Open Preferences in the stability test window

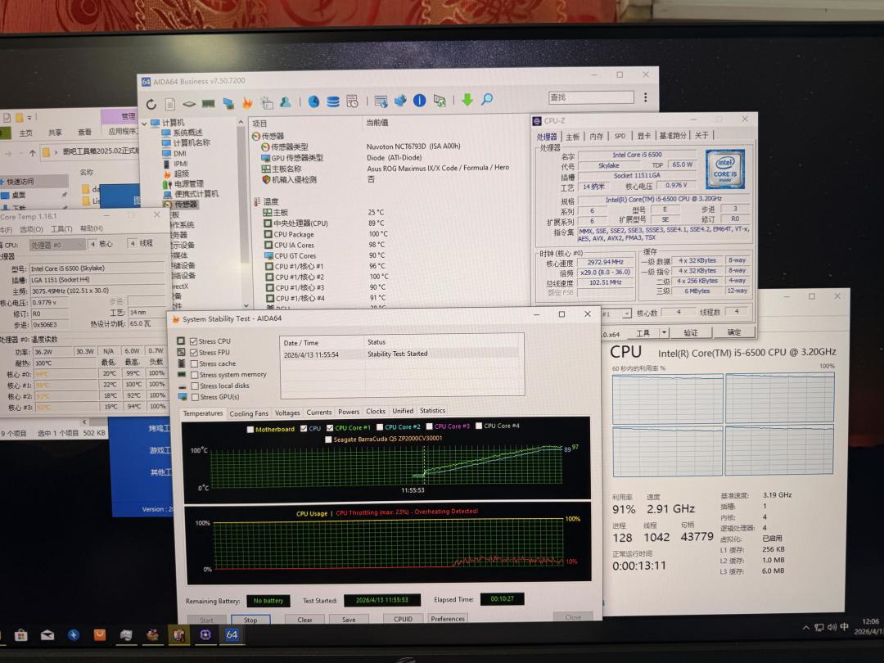(448, 619)
